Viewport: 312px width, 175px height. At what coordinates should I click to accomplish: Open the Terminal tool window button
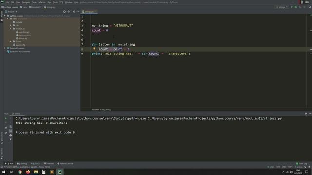coord(49,164)
